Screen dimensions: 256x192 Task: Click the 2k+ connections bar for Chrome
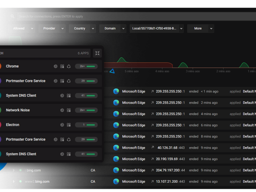click(86, 66)
